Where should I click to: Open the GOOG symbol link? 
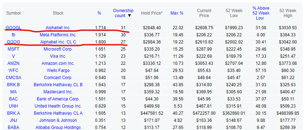point(13,42)
